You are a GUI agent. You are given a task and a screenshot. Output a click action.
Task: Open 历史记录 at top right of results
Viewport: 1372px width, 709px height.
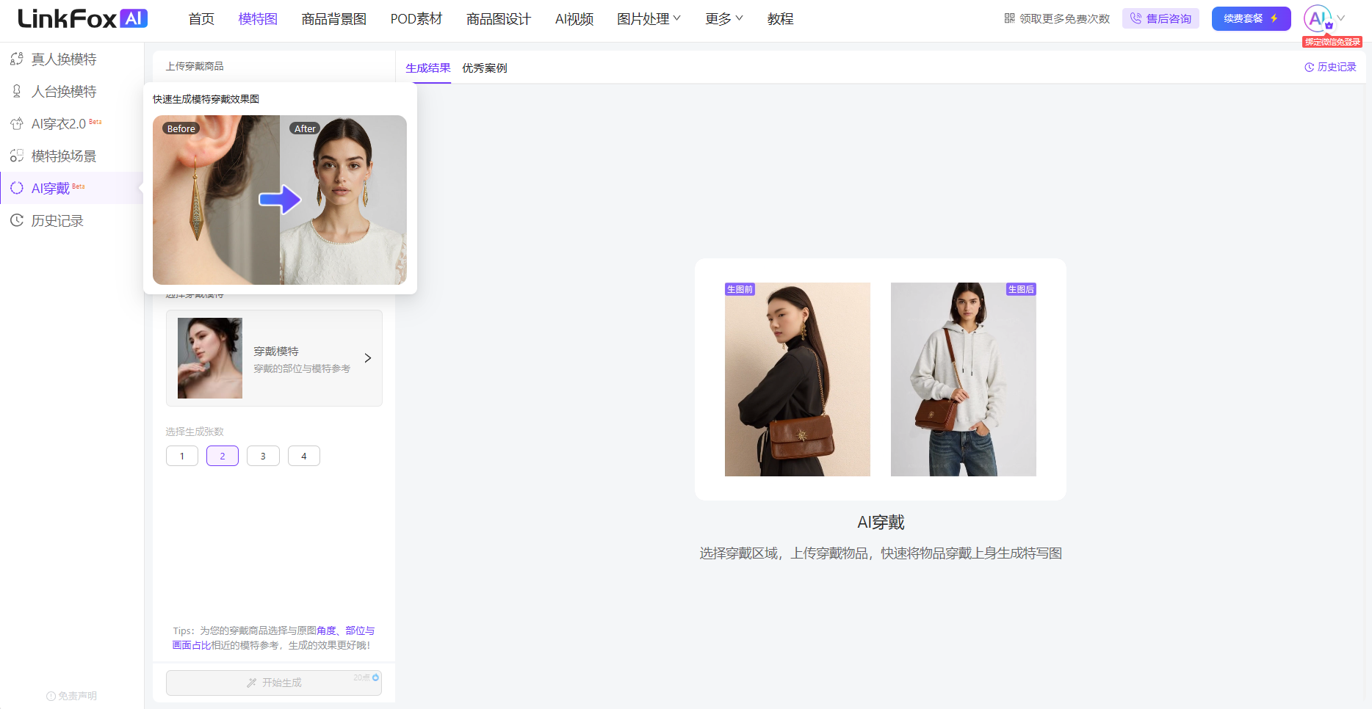[x=1330, y=67]
